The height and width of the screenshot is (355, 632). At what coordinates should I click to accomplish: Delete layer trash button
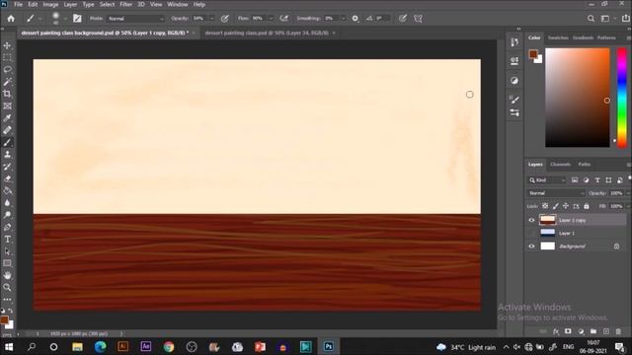click(618, 331)
